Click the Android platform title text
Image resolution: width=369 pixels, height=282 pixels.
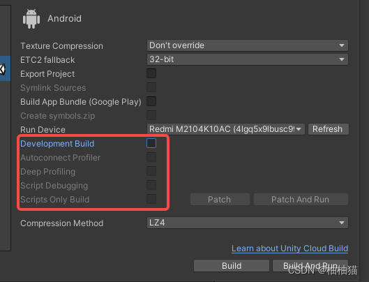tap(64, 18)
